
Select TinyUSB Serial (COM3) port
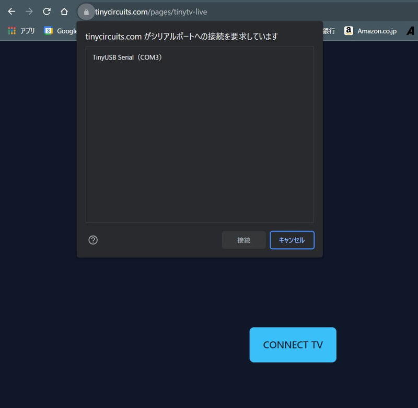200,57
